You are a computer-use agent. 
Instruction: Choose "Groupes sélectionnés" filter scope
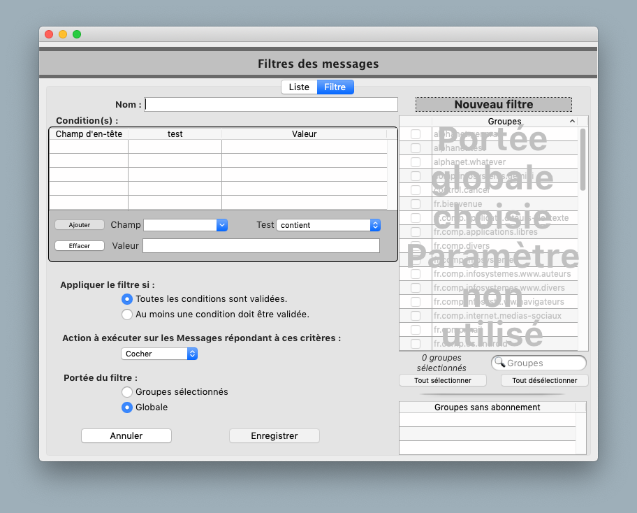pos(127,392)
